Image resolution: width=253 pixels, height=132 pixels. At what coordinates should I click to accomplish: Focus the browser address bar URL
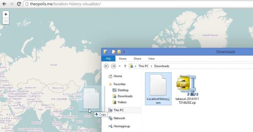65,4
